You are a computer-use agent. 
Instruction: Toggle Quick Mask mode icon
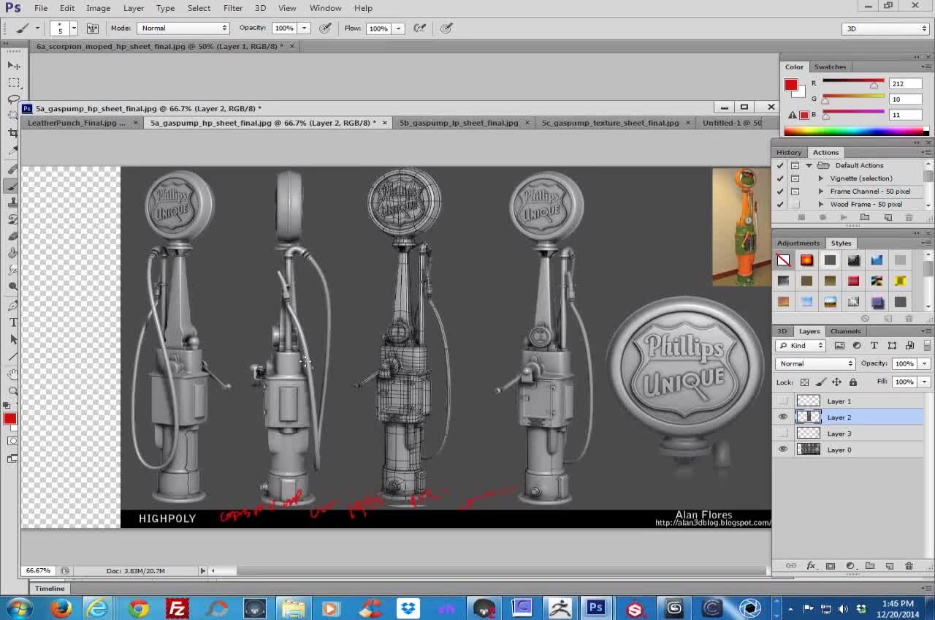click(x=13, y=441)
